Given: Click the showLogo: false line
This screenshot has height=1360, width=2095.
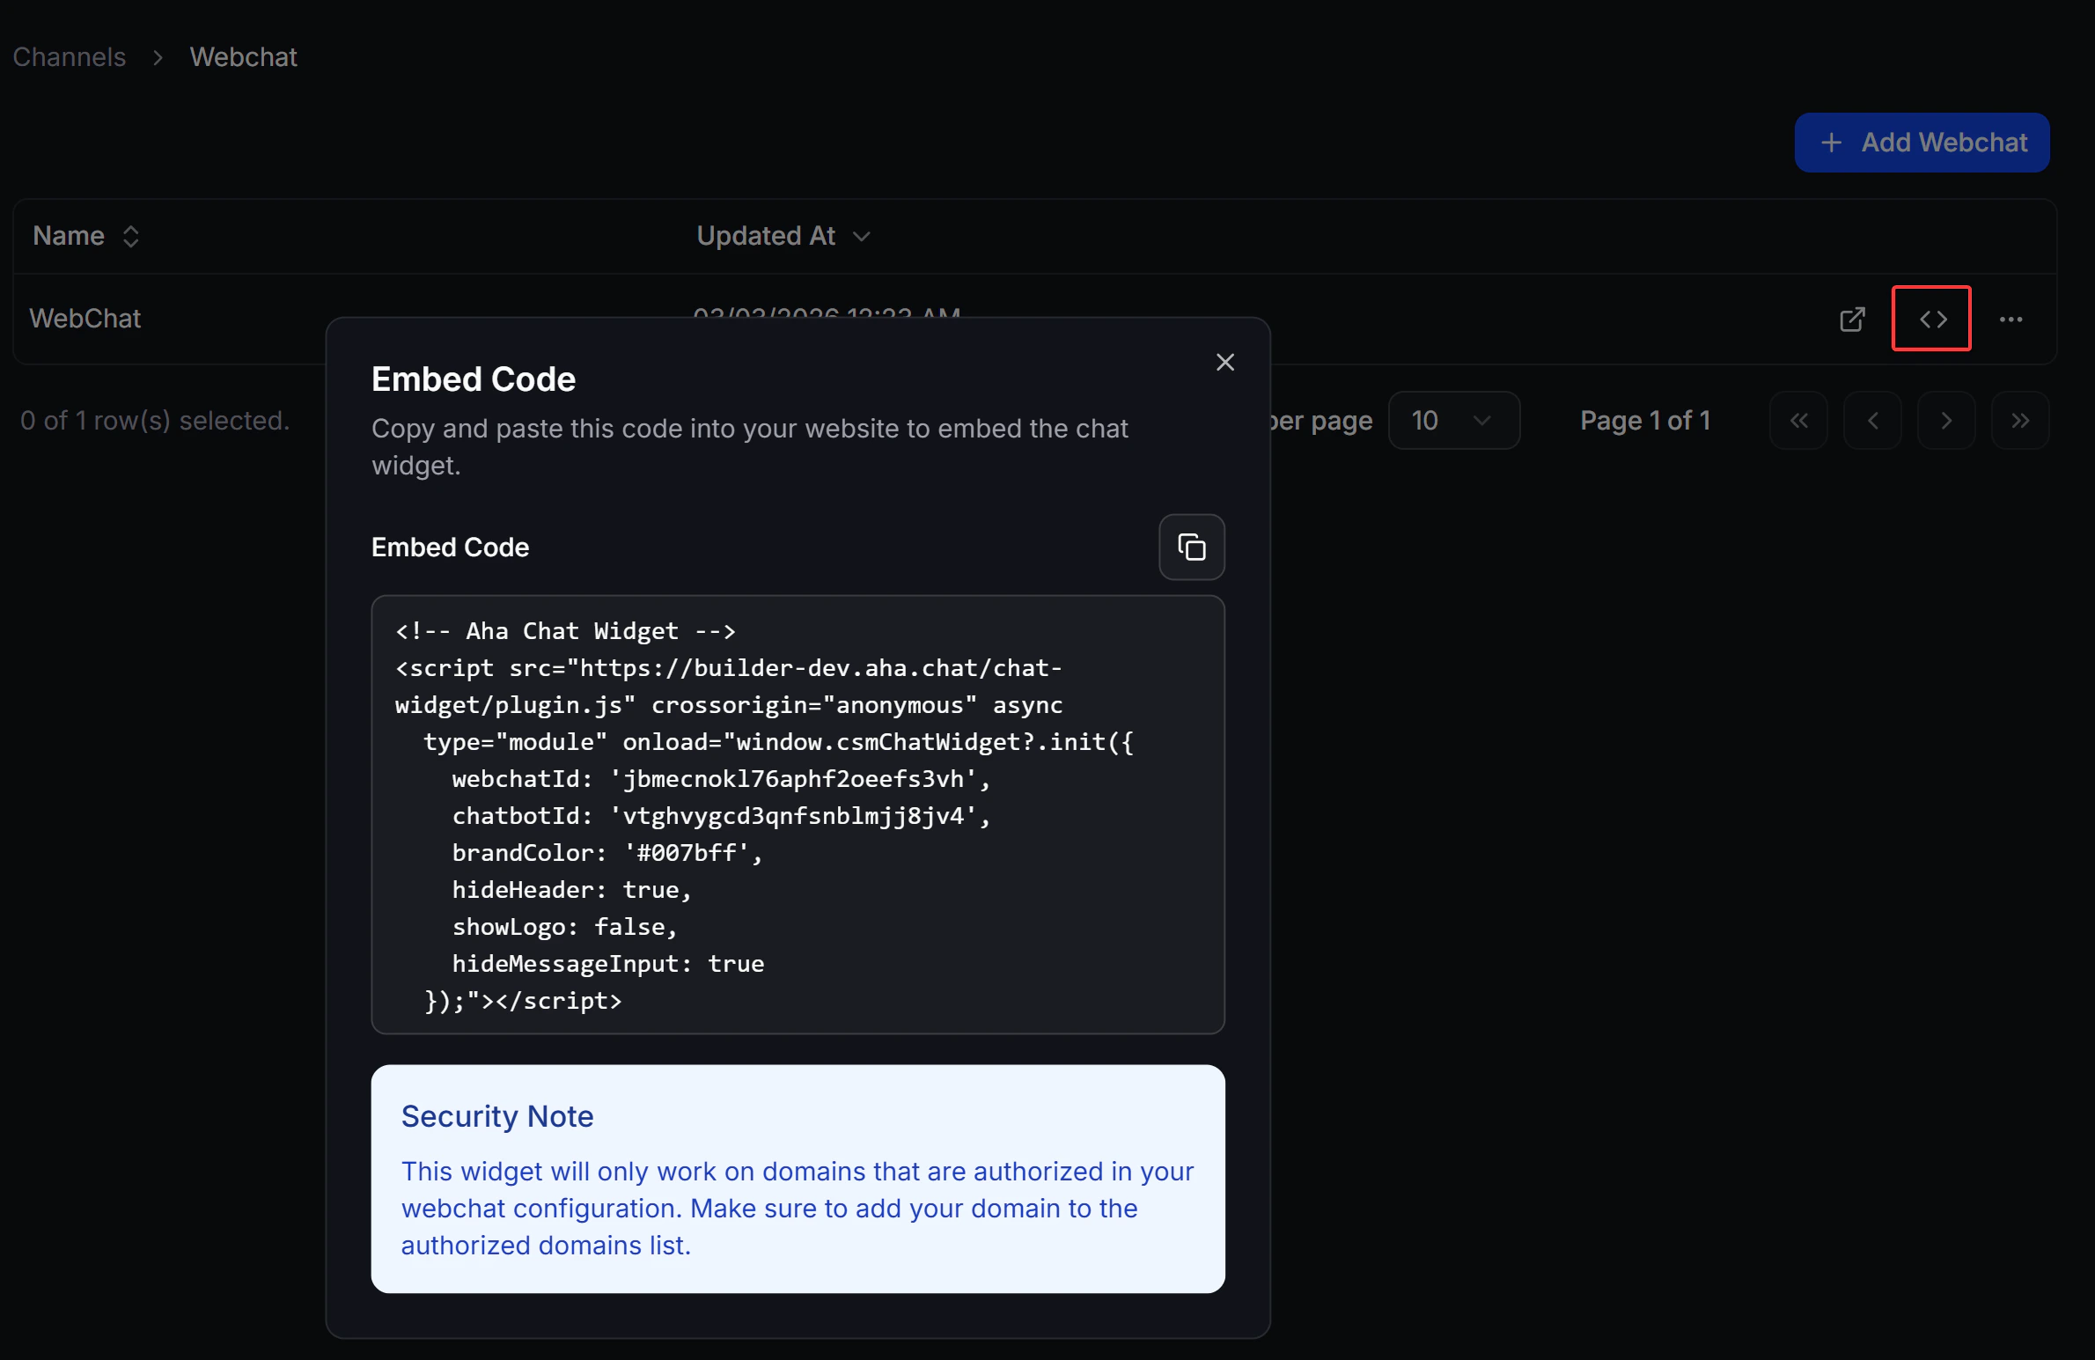Looking at the screenshot, I should [x=564, y=927].
